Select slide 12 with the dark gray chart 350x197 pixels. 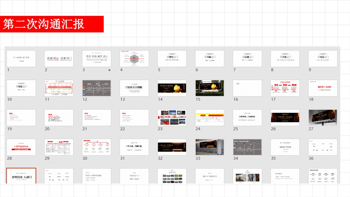pyautogui.click(x=97, y=88)
